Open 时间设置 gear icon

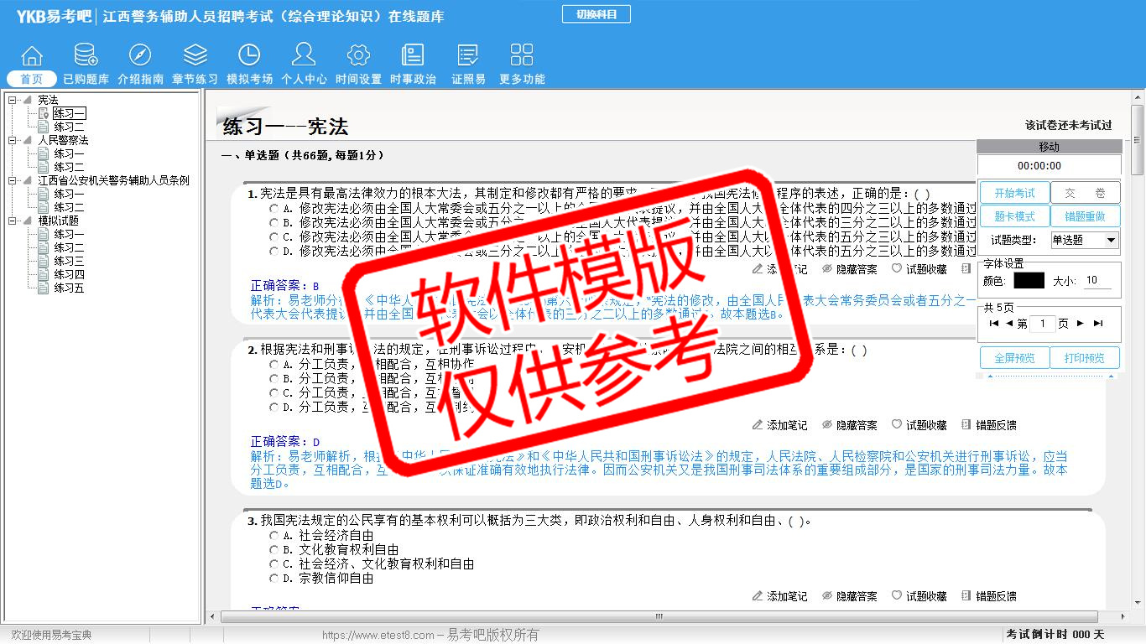pyautogui.click(x=358, y=55)
